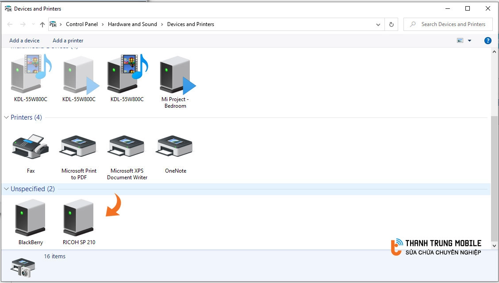
Task: Open the address bar history dropdown
Action: [378, 25]
